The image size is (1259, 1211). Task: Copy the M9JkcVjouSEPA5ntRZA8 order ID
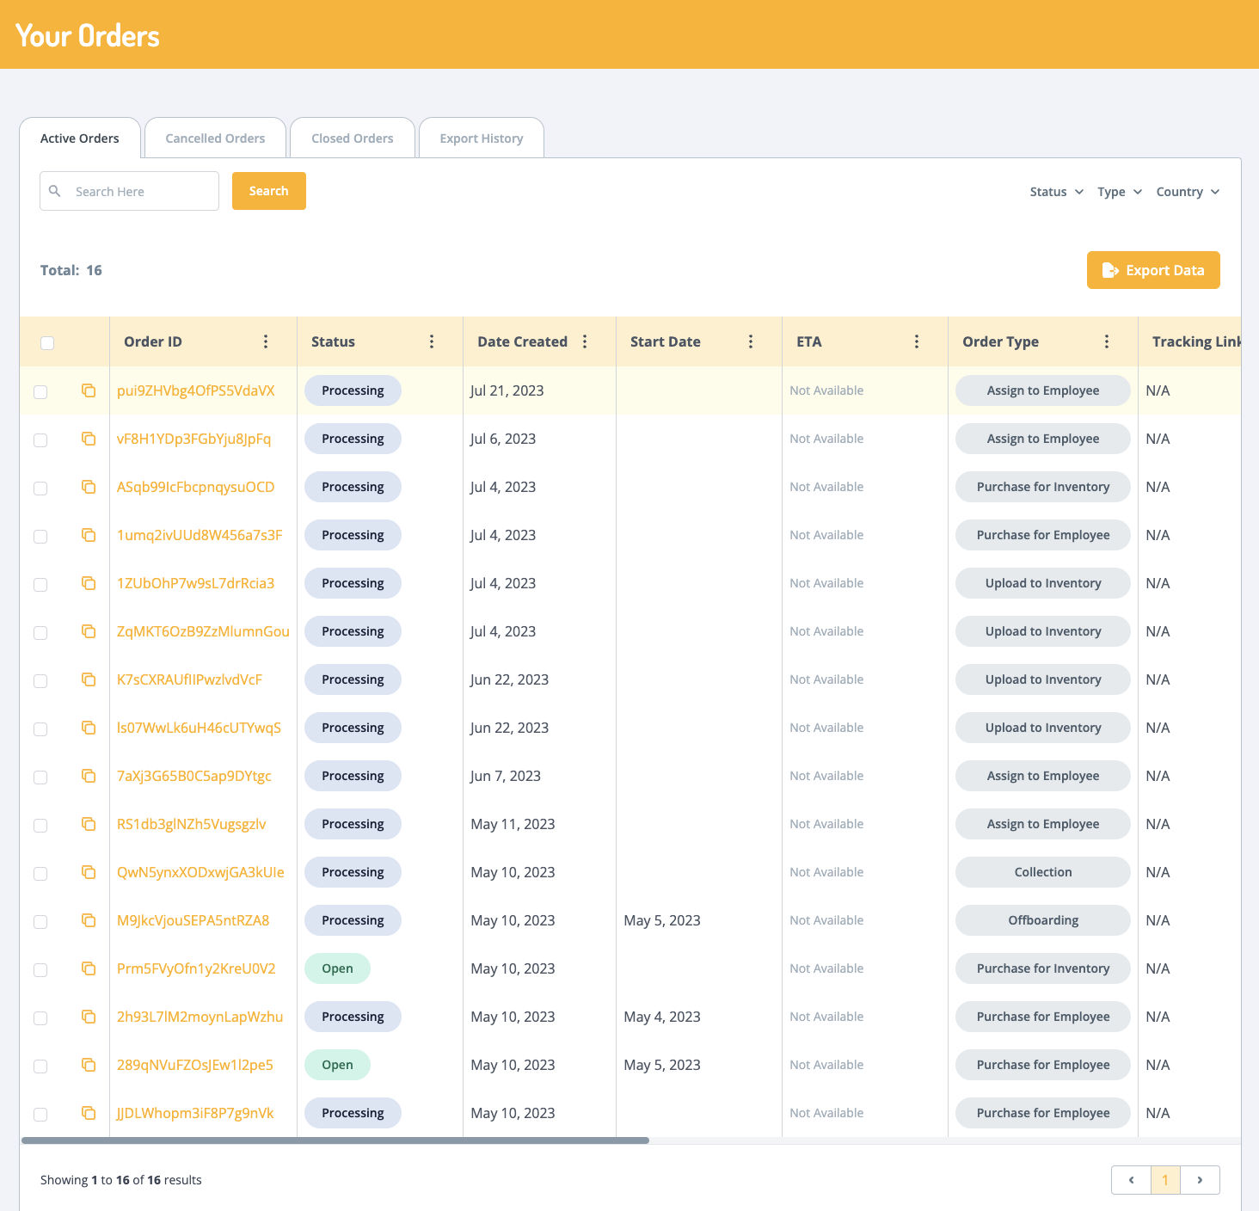pos(89,920)
